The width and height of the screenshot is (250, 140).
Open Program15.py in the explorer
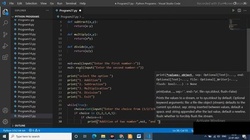[x=27, y=58]
